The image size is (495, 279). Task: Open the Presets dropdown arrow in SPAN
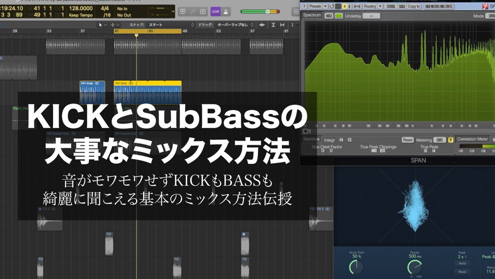[325, 6]
